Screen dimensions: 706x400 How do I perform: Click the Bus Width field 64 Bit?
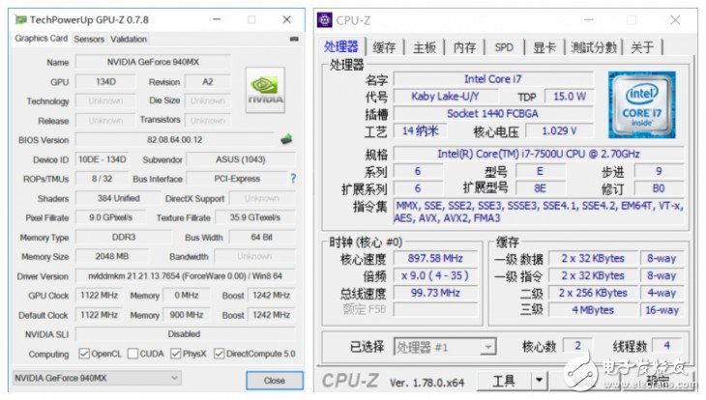click(262, 237)
